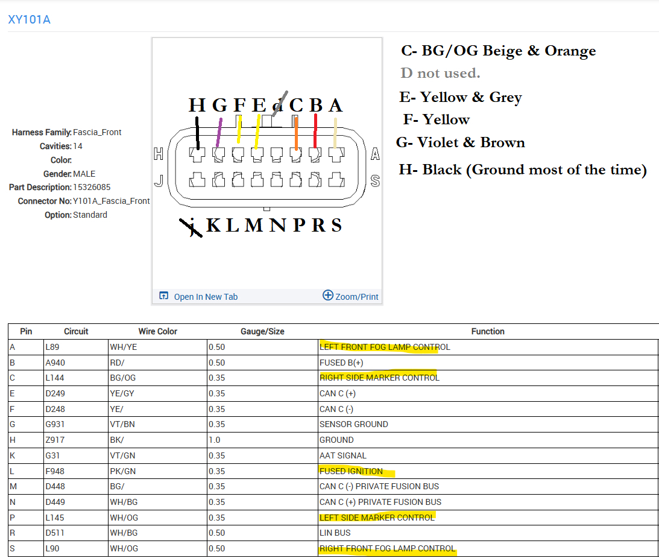Select the FUSED IGNITION function cell
The width and height of the screenshot is (659, 558).
(351, 471)
